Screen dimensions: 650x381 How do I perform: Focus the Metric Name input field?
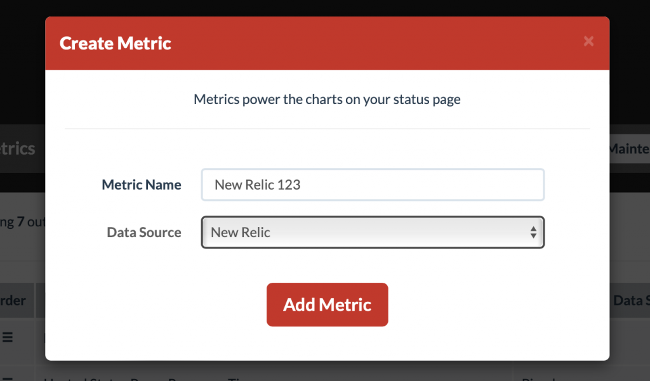pyautogui.click(x=373, y=184)
